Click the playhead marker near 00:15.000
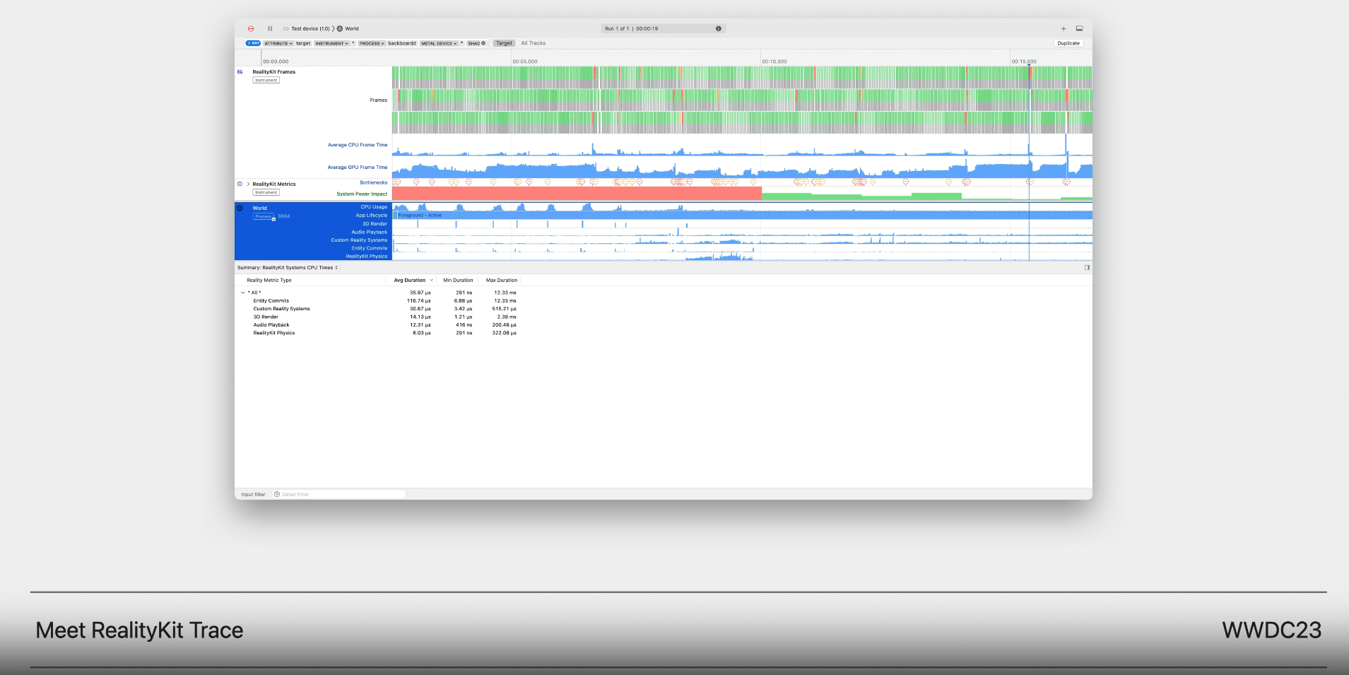 pos(1029,65)
